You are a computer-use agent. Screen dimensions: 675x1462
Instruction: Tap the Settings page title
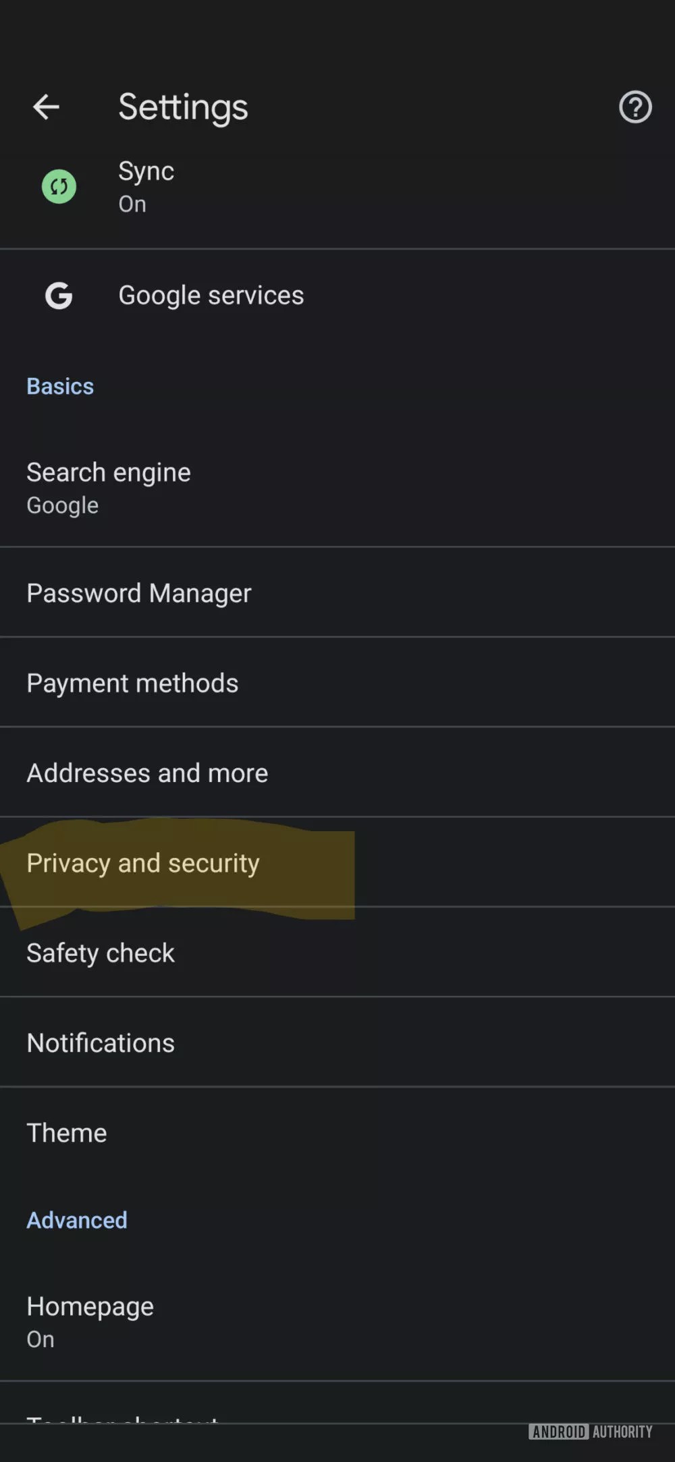(x=183, y=107)
